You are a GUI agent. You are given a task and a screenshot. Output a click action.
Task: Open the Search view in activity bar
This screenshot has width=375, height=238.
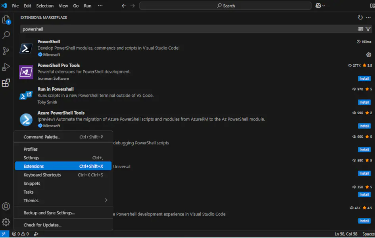click(6, 35)
